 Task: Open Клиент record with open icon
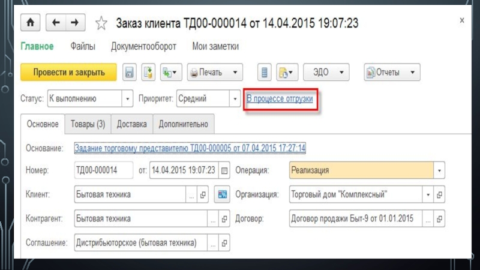(x=203, y=194)
